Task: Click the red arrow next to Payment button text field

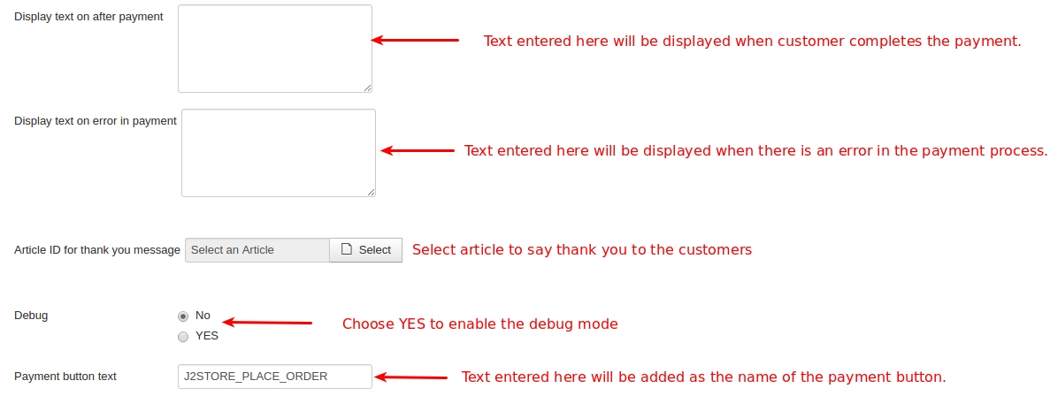Action: (411, 377)
